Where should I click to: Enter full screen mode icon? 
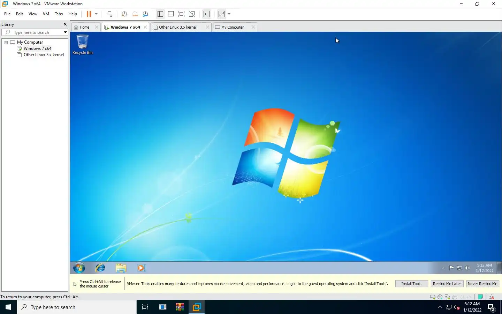coord(181,14)
